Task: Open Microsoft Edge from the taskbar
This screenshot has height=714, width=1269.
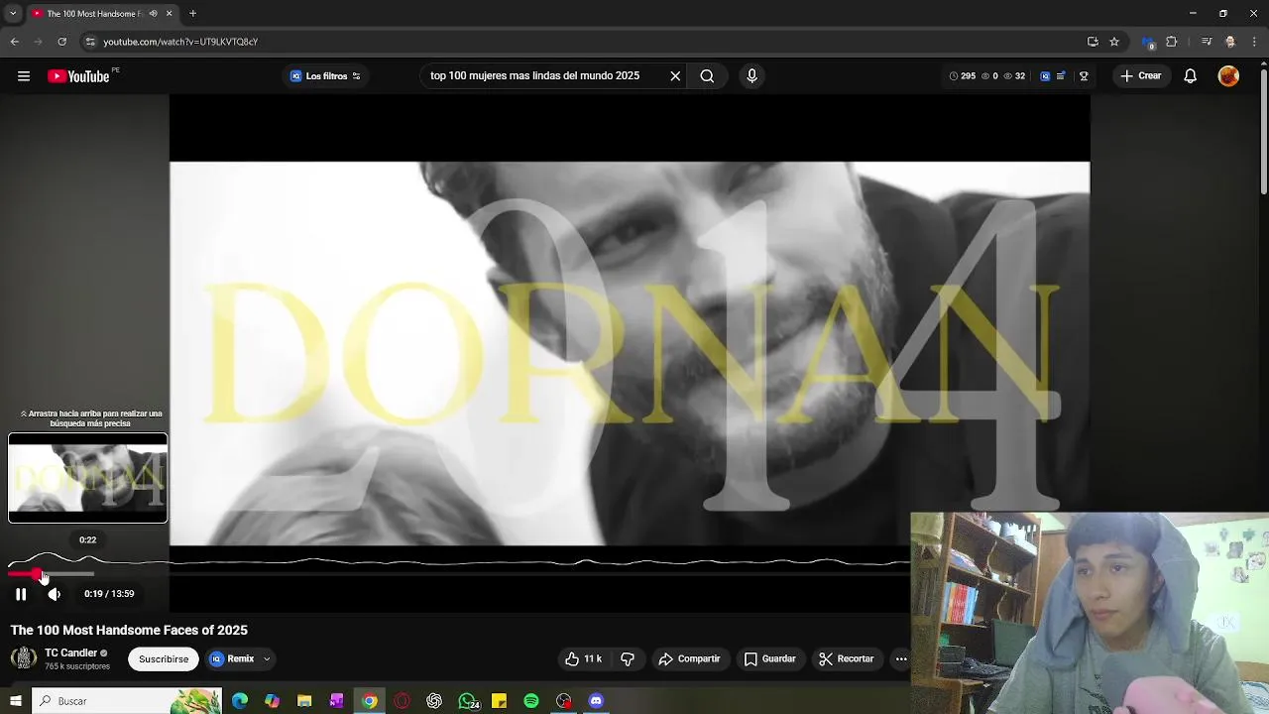Action: coord(240,701)
